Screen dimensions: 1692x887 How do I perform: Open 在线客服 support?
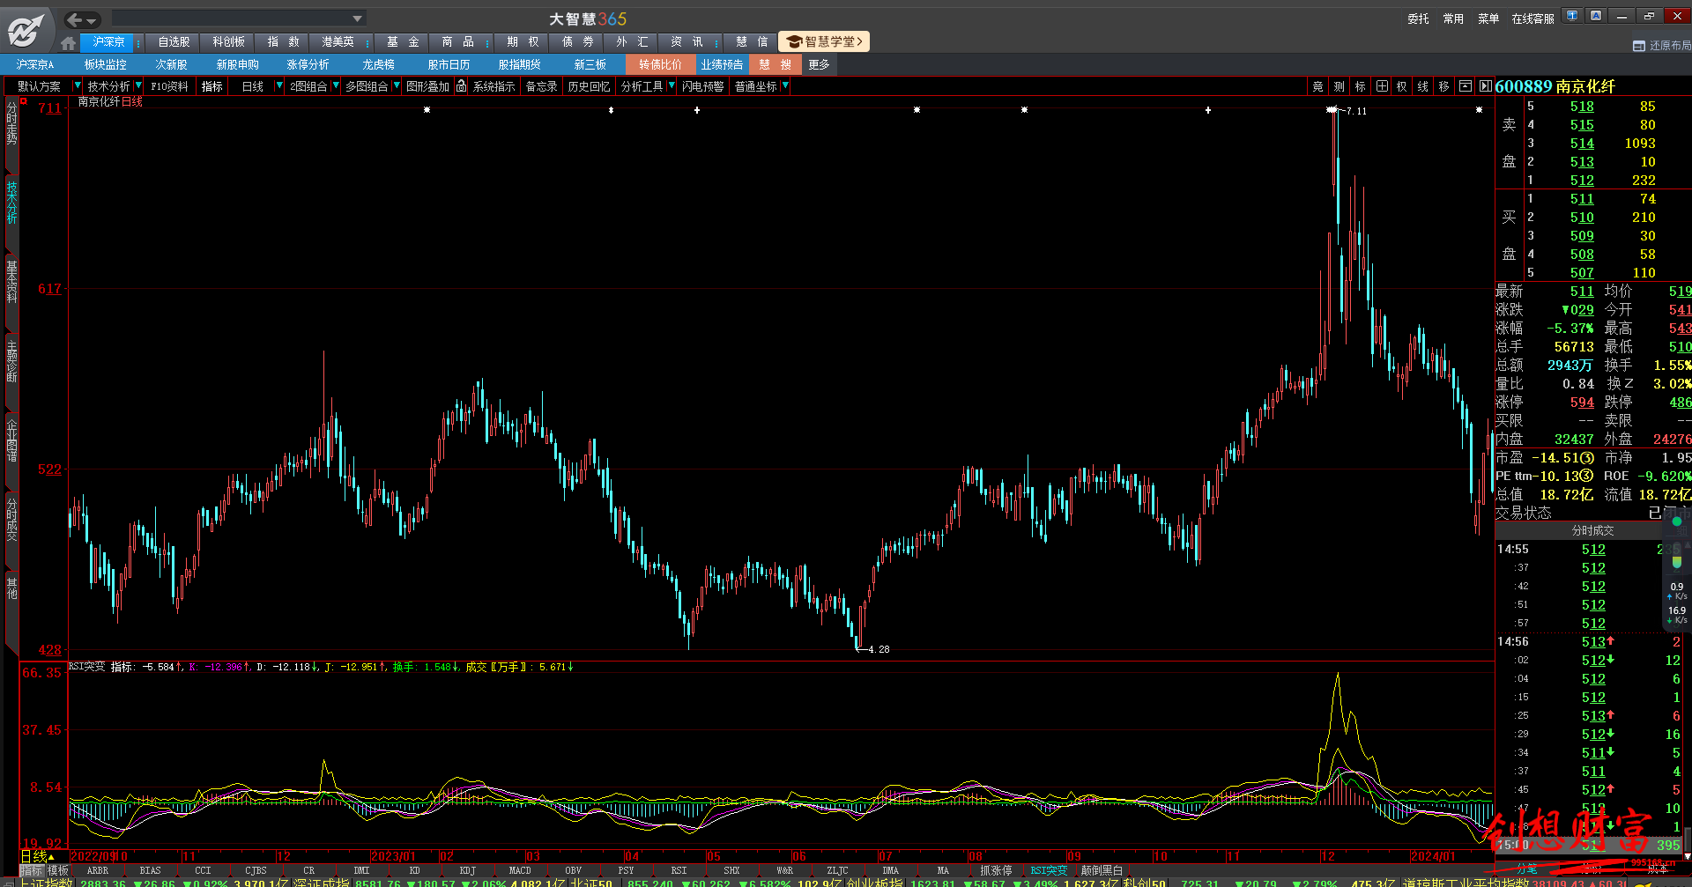point(1532,18)
